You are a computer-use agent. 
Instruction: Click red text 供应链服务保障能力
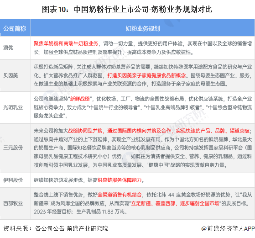pos(120,180)
